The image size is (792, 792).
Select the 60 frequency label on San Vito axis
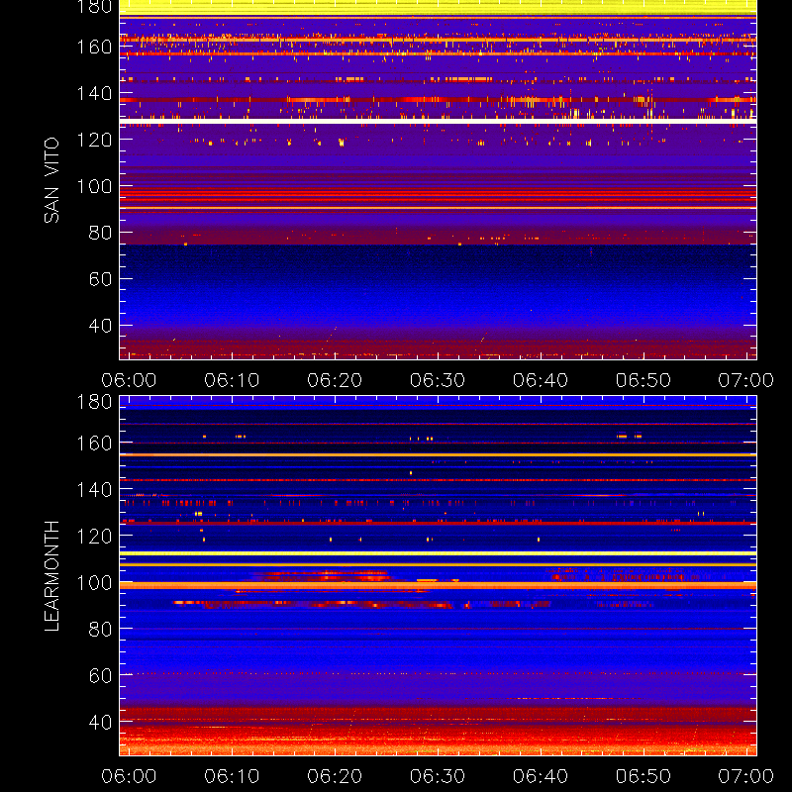click(x=100, y=279)
